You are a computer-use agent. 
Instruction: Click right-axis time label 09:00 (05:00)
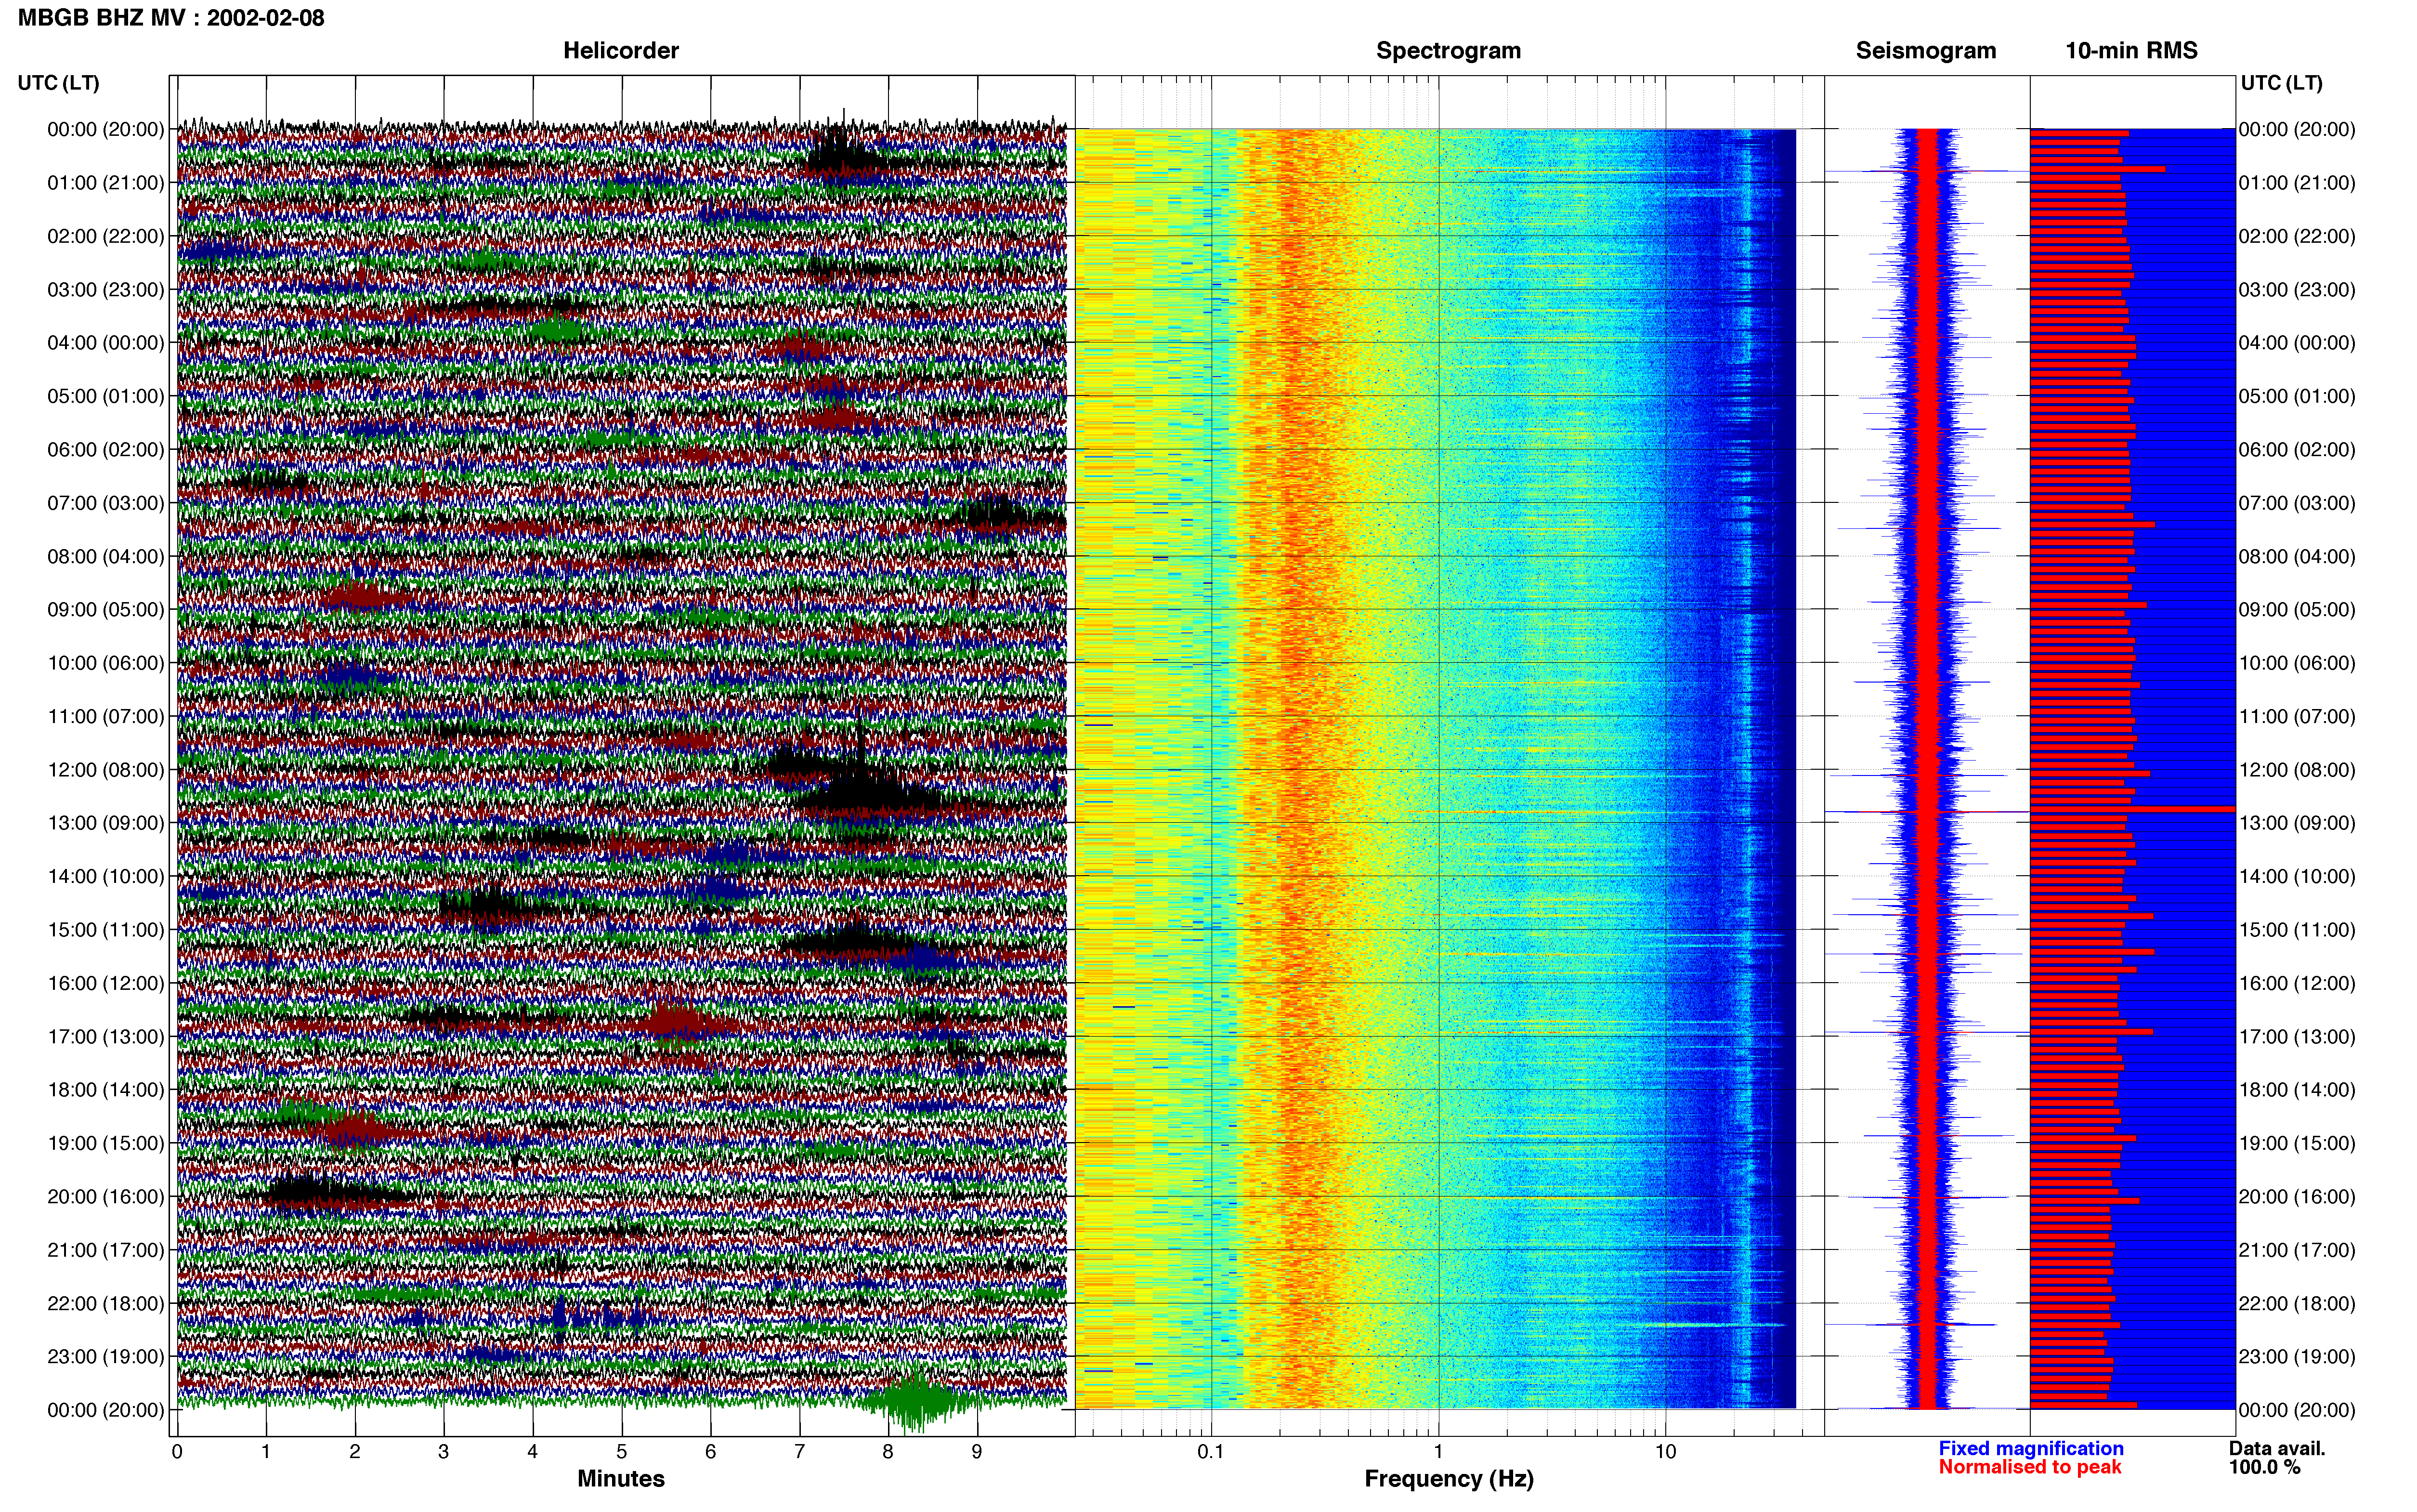click(x=2297, y=610)
